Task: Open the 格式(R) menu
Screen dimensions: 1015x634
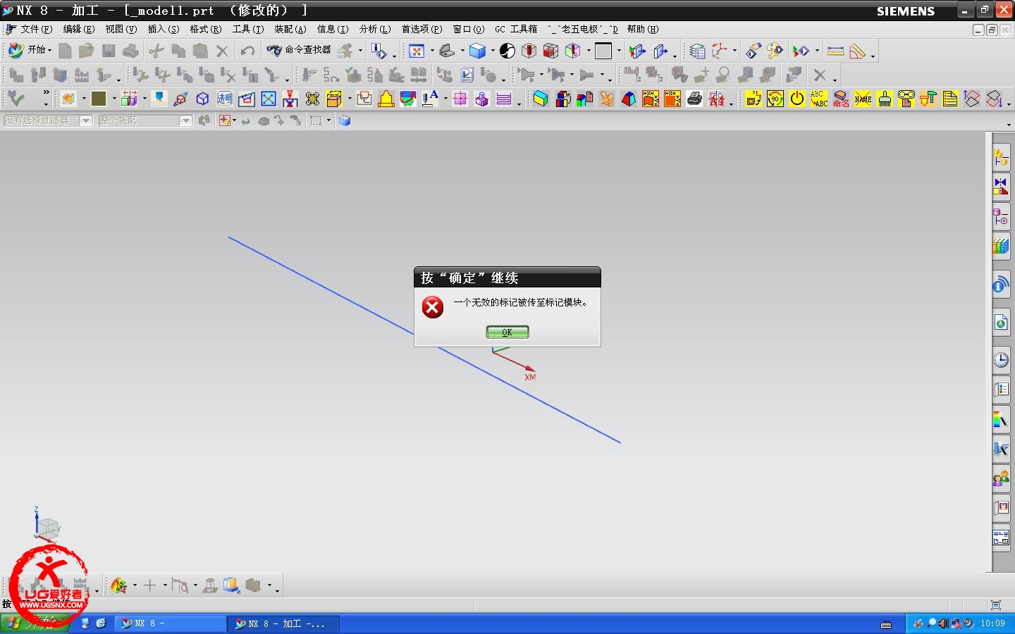Action: 205,29
